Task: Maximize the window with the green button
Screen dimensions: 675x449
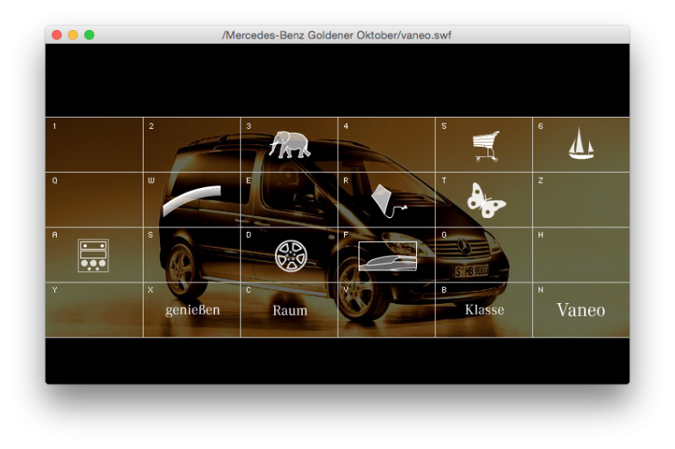Action: (89, 35)
